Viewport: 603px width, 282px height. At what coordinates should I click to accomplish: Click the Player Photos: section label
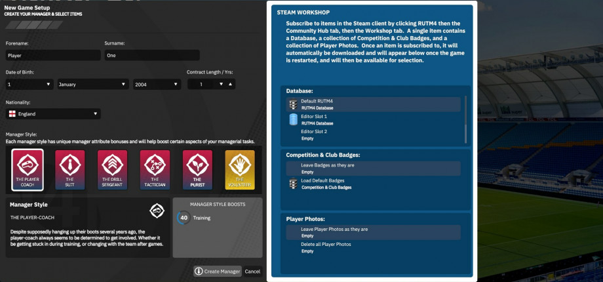coord(305,219)
